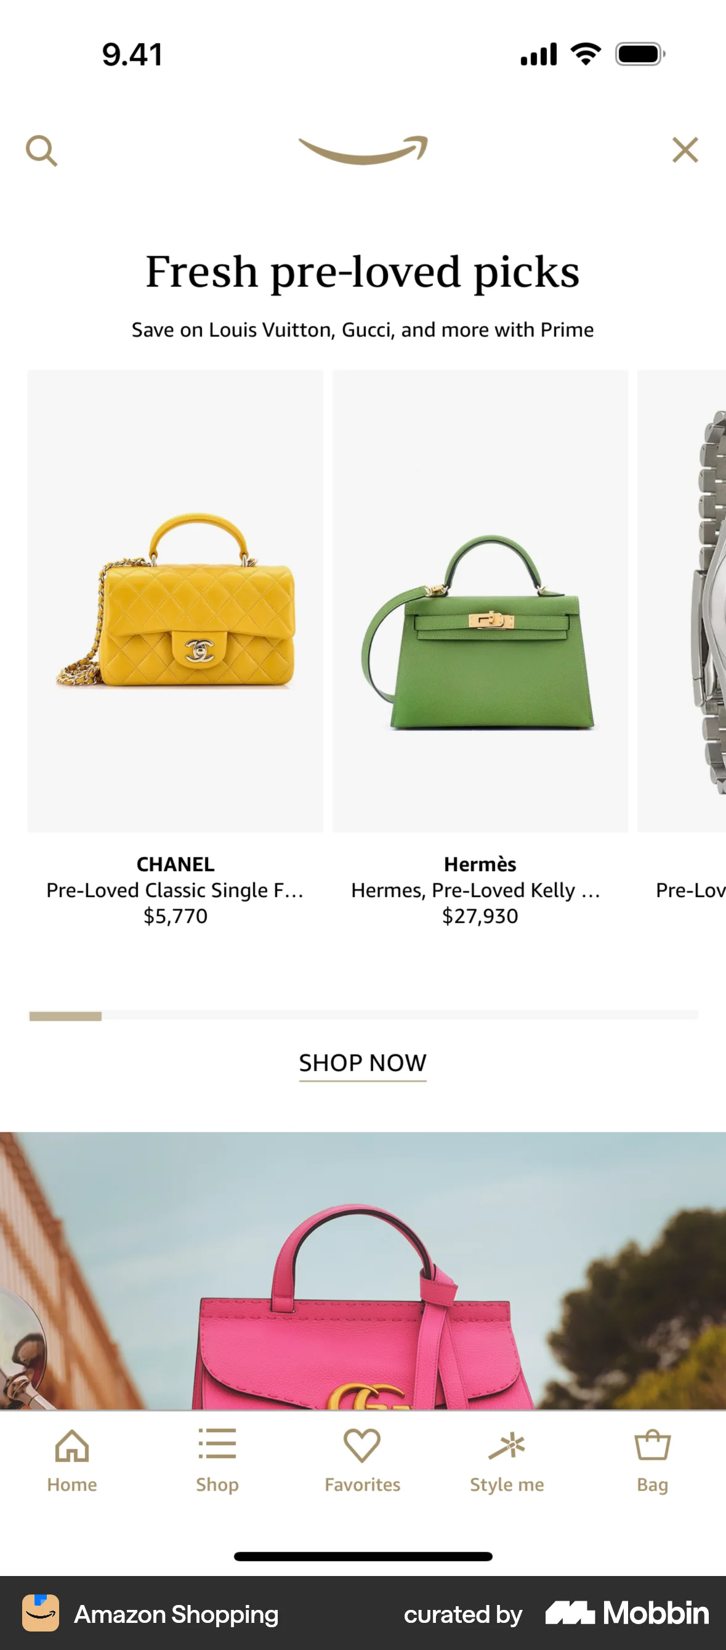Viewport: 726px width, 1650px height.
Task: Open the Shop list tab
Action: coord(217,1462)
